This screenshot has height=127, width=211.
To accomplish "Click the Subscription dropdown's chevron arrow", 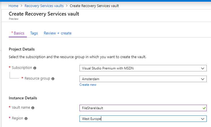I will point(203,68).
